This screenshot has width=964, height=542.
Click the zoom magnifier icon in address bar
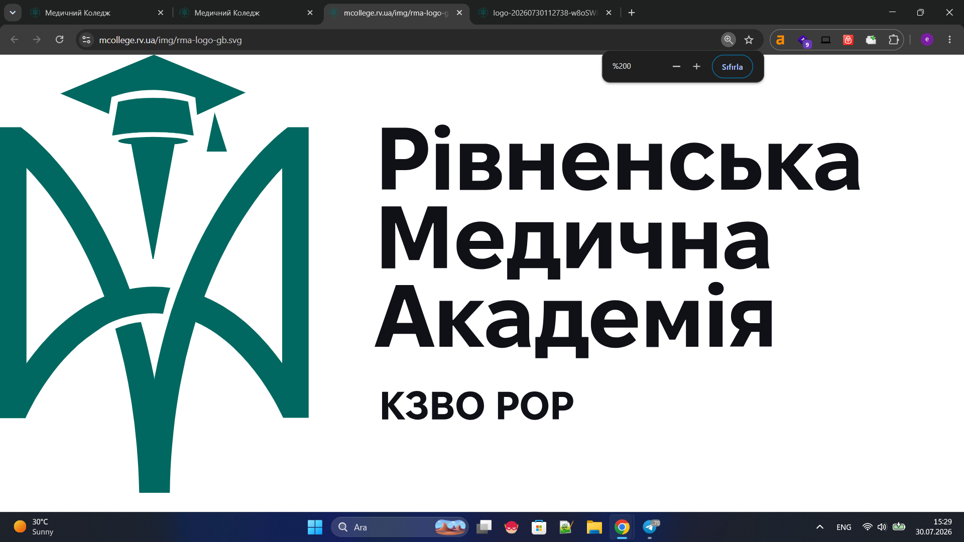[x=729, y=40]
